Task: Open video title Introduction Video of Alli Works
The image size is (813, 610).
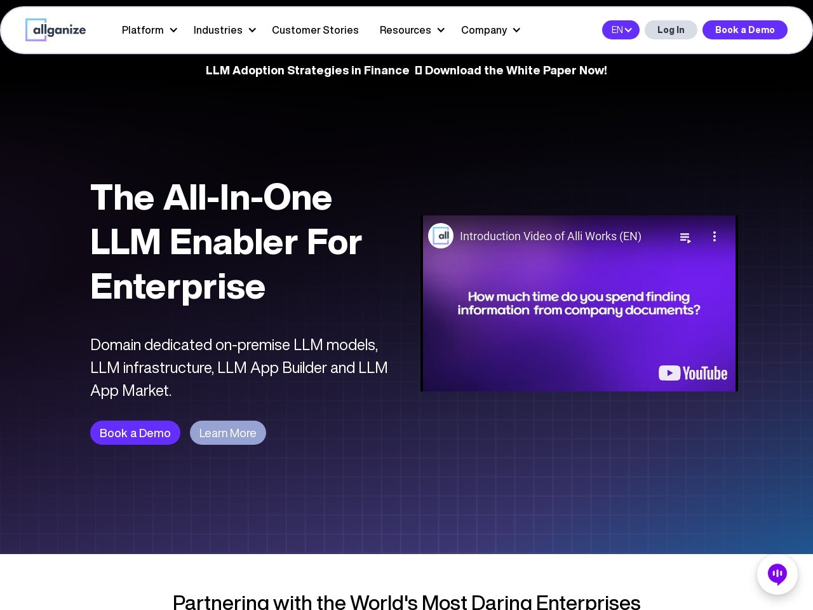Action: (x=551, y=236)
